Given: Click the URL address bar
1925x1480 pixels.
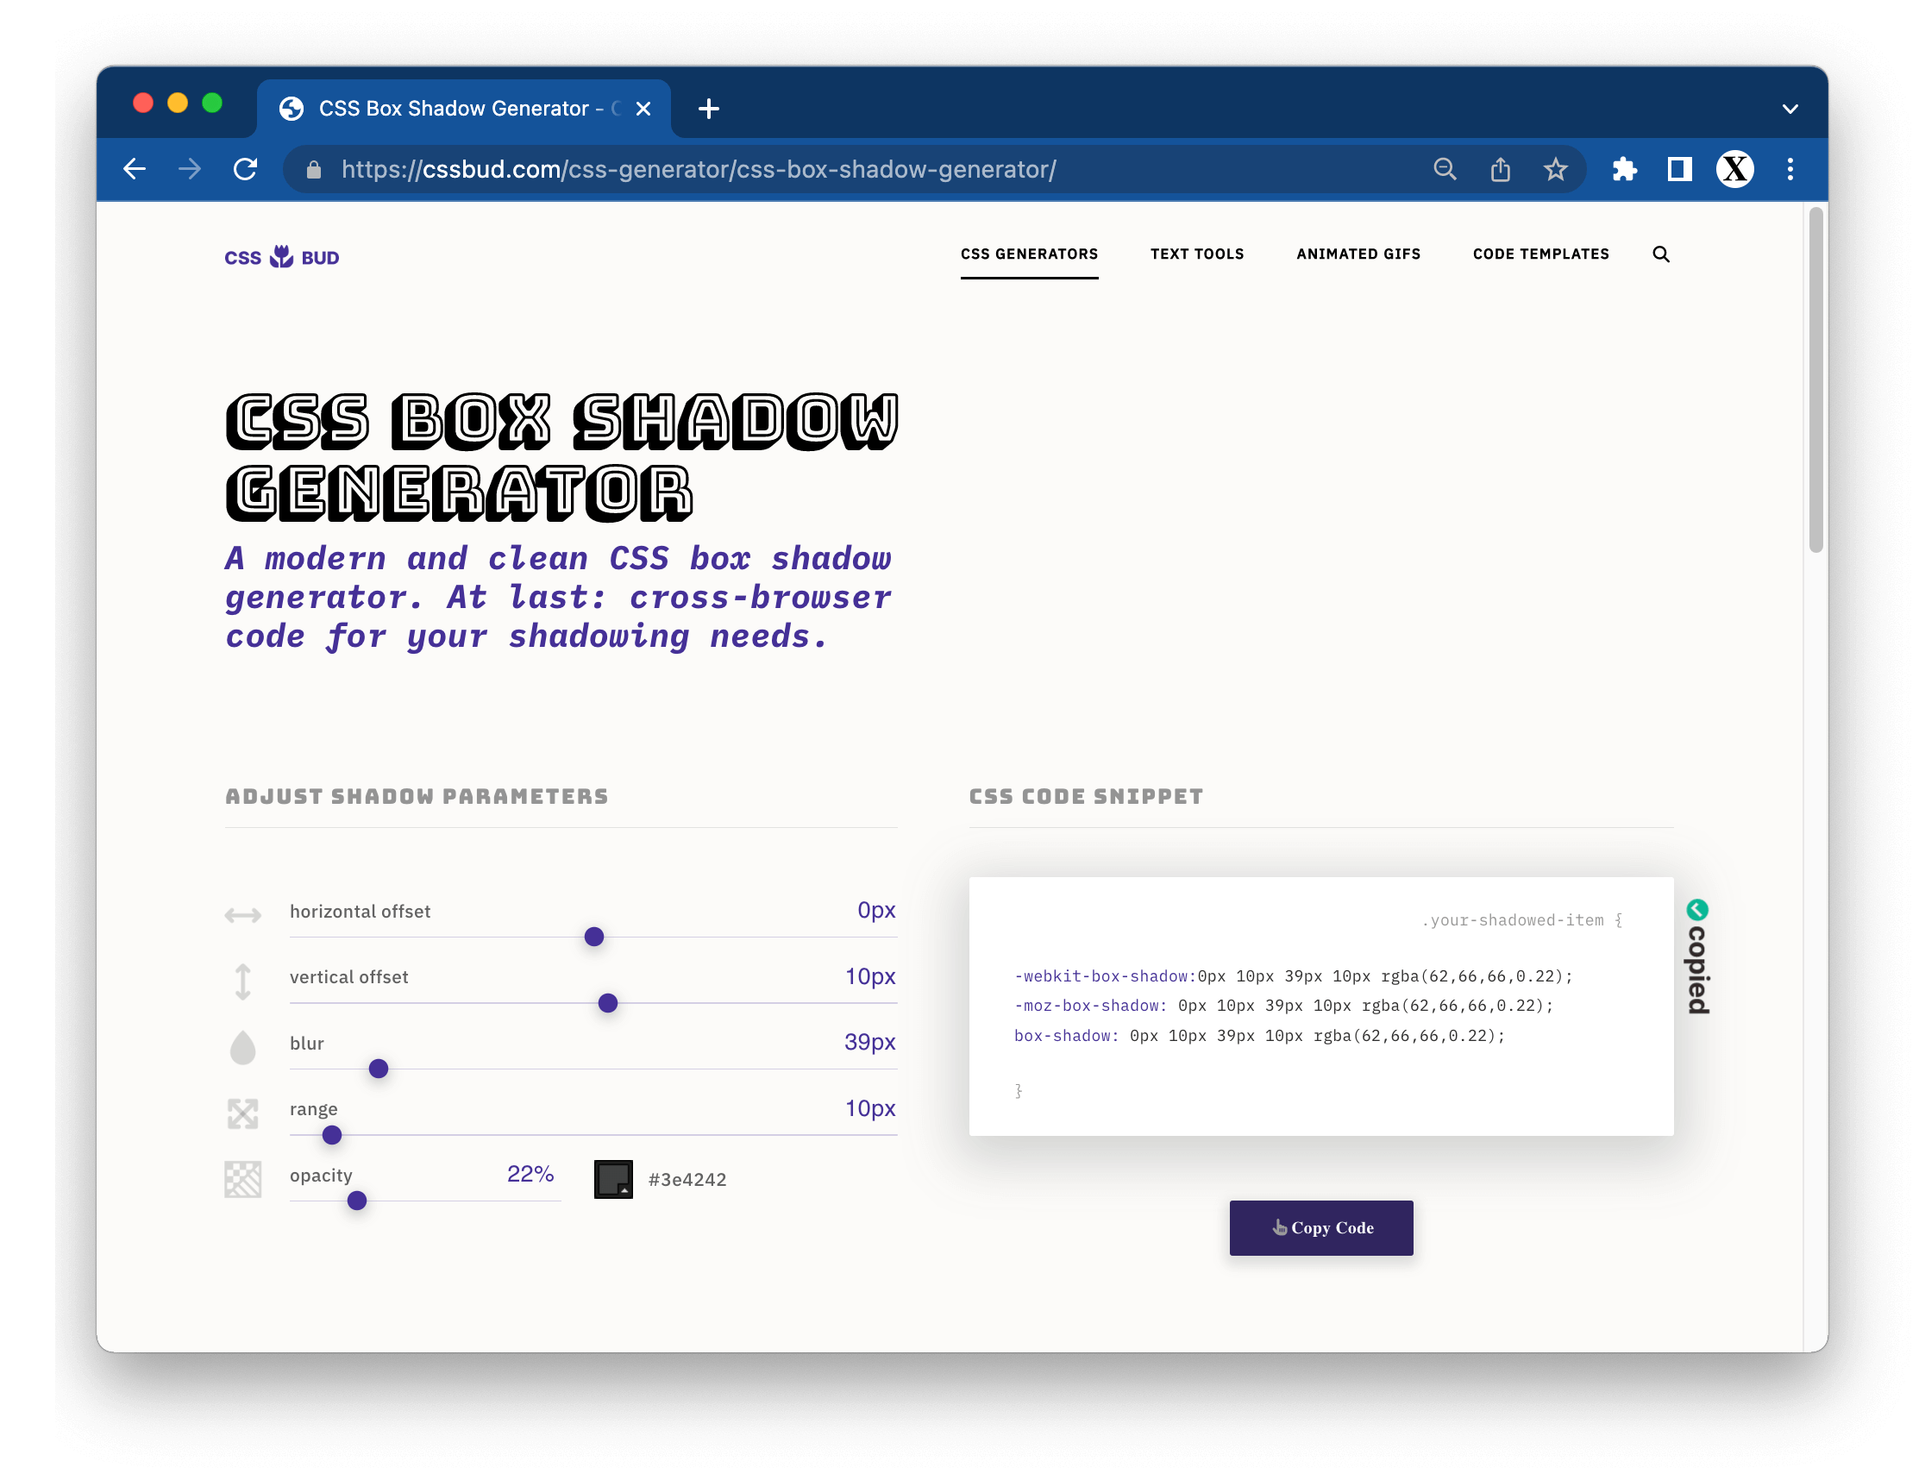Looking at the screenshot, I should tap(793, 169).
